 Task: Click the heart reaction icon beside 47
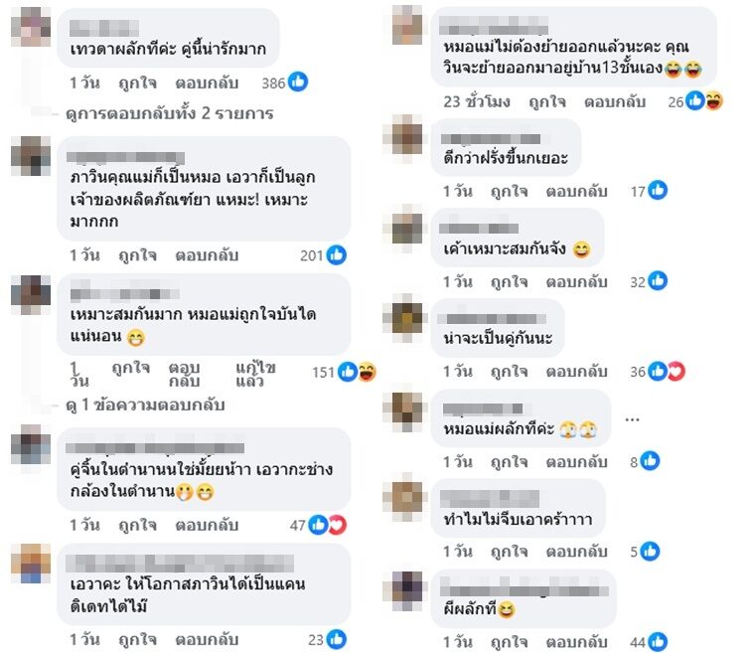(338, 525)
